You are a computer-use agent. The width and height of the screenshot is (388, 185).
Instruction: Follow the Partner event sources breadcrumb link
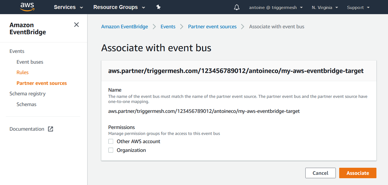click(x=212, y=27)
